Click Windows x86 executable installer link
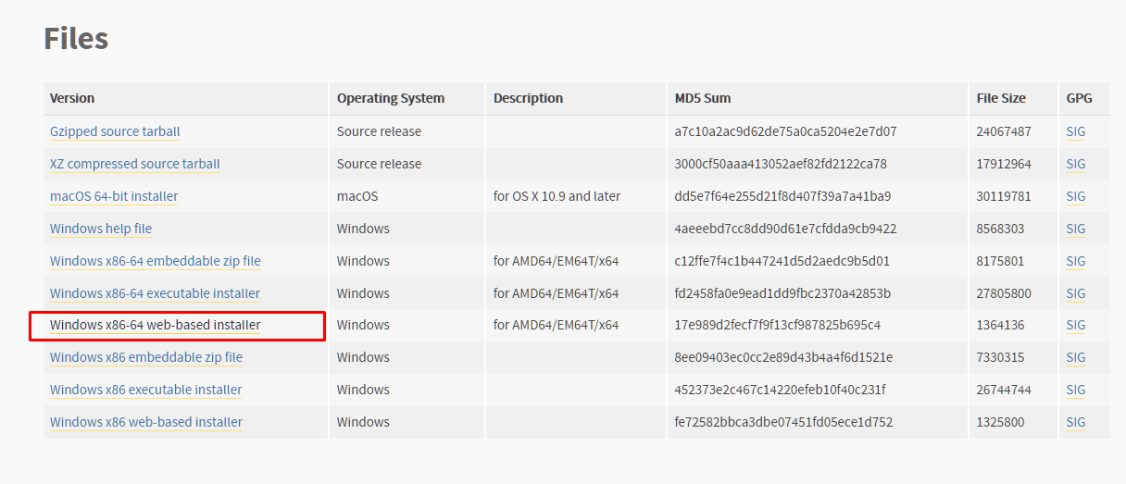1126x484 pixels. pos(145,390)
